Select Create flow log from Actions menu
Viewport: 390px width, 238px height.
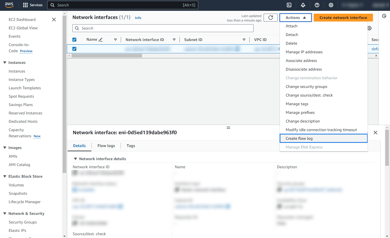pos(299,138)
